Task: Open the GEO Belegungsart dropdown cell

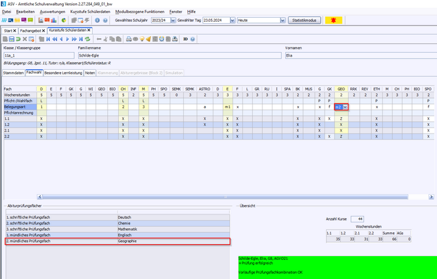Action: 344,107
